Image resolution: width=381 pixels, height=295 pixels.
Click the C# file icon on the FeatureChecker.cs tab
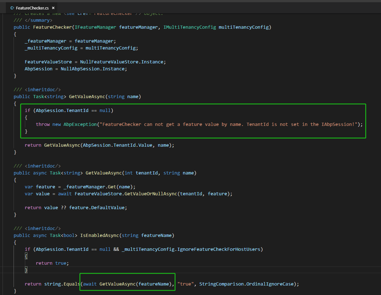point(12,8)
